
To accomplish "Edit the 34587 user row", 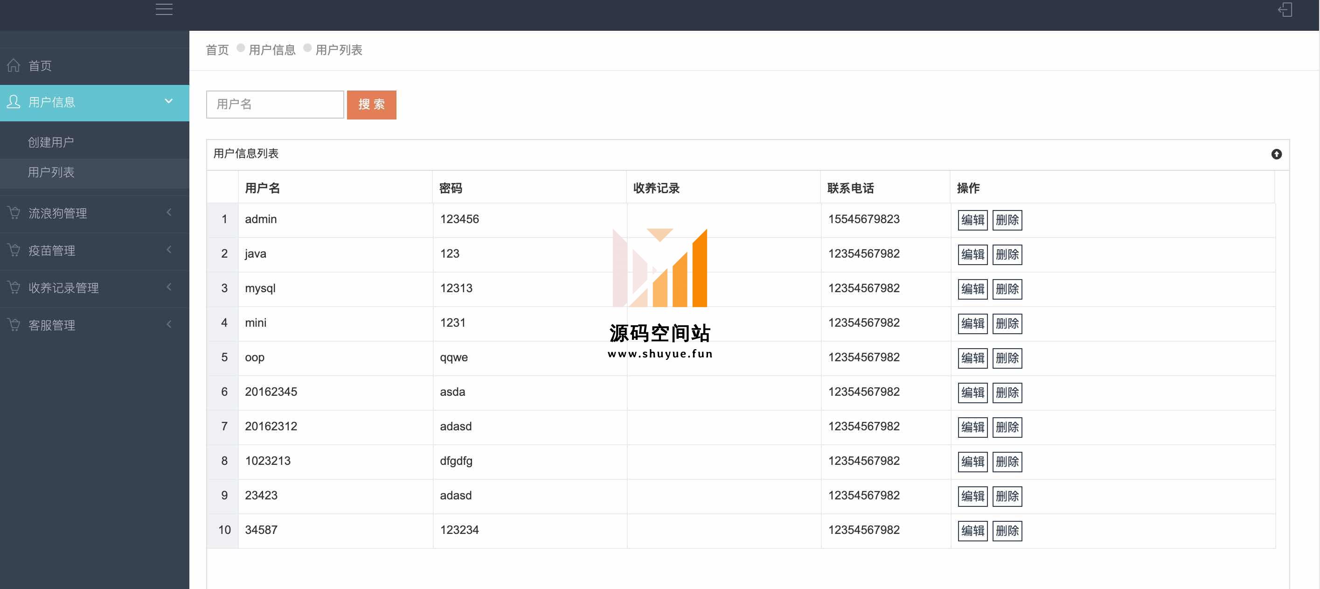I will click(973, 531).
